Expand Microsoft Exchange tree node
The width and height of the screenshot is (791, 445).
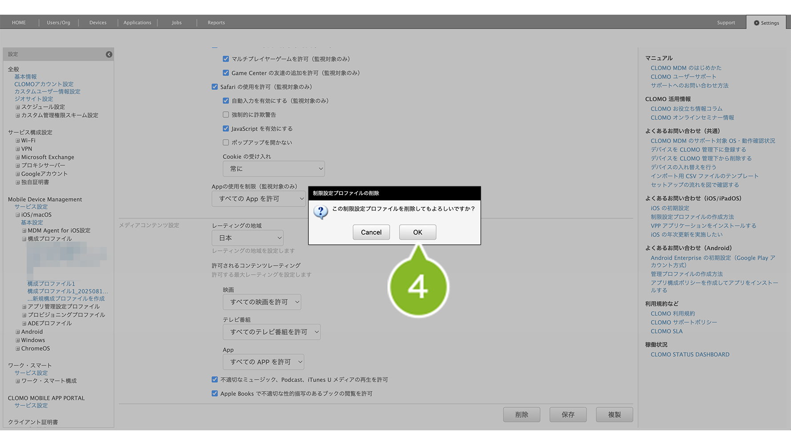pos(18,158)
